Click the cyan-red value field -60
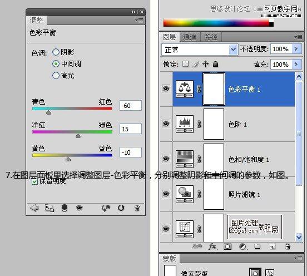This screenshot has width=307, height=276. point(131,106)
